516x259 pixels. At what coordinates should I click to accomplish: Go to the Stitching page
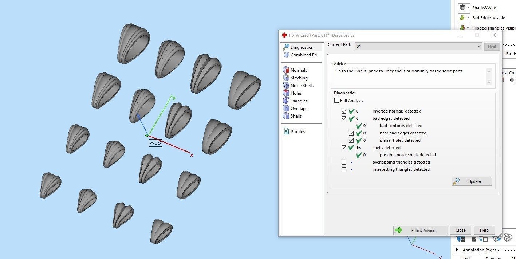click(298, 78)
